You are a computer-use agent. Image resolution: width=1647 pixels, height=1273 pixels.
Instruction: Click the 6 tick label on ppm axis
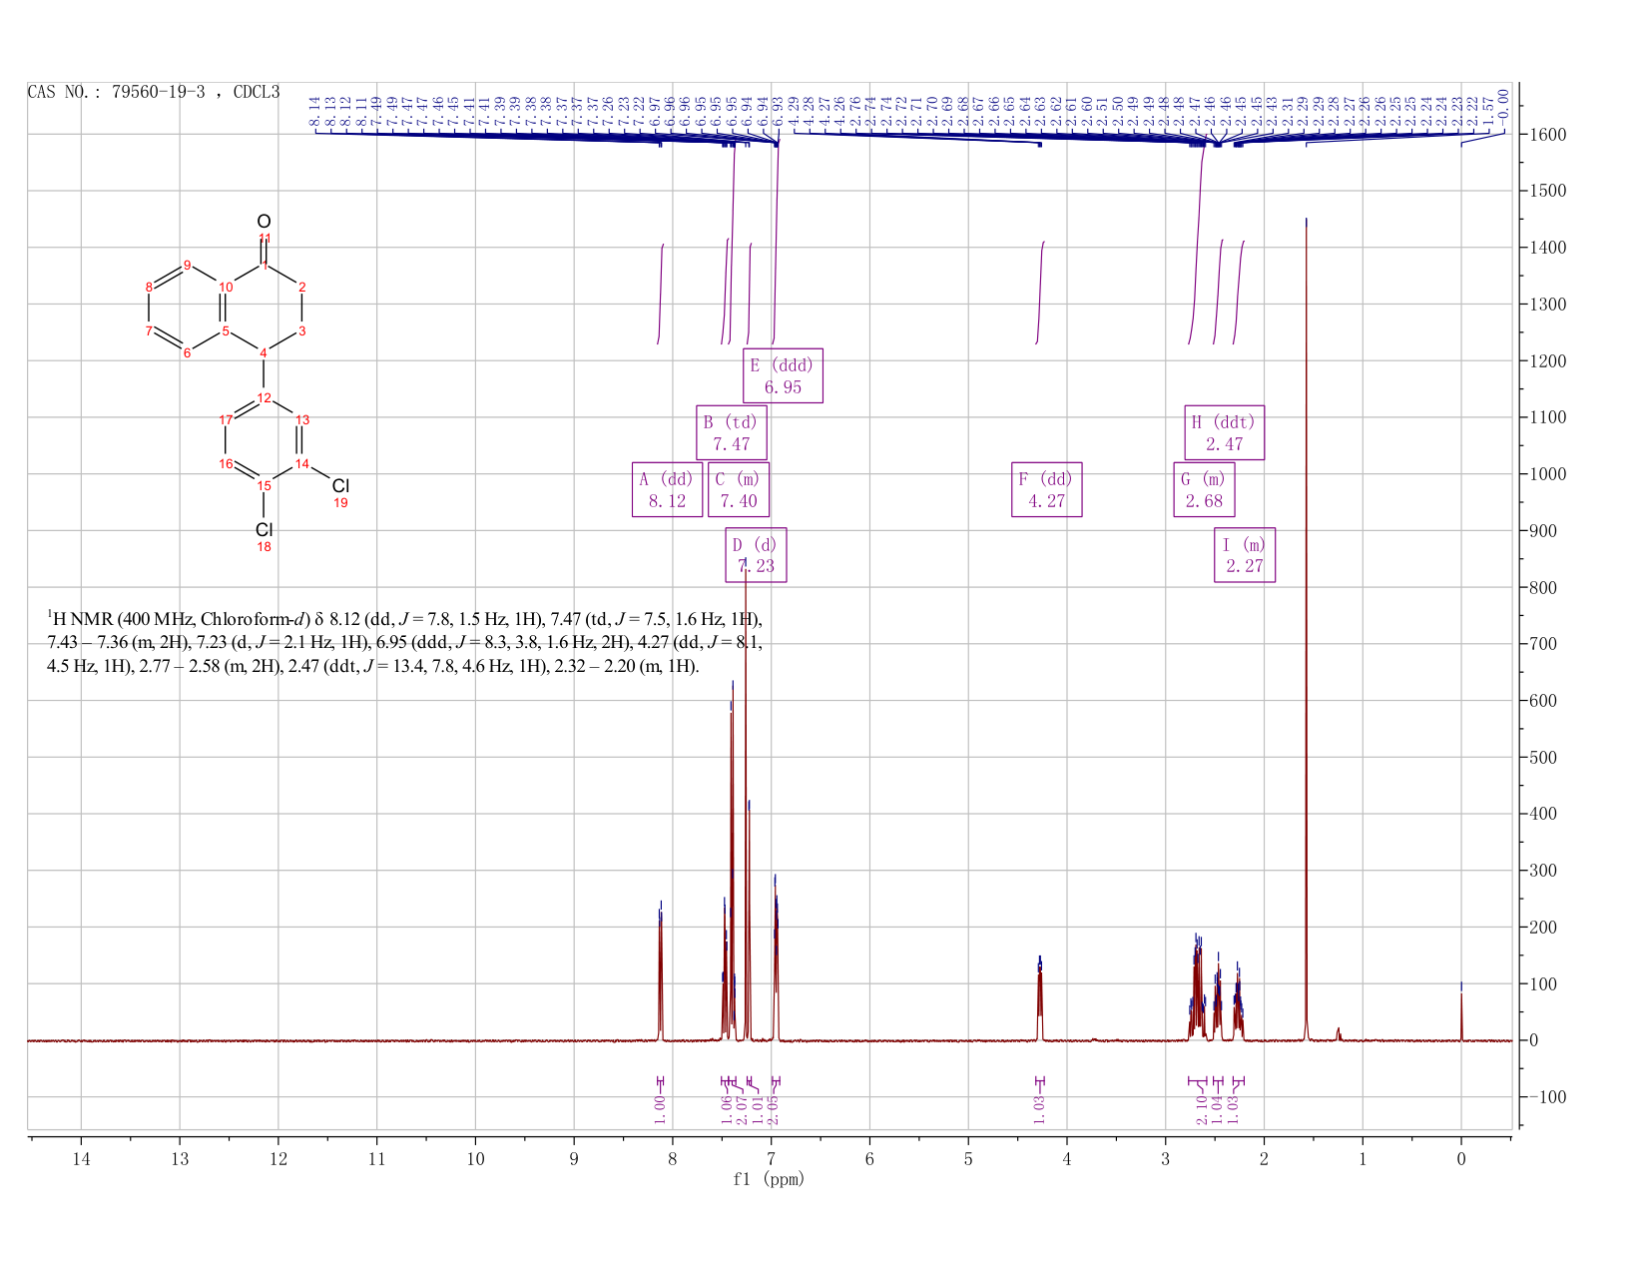pyautogui.click(x=869, y=1158)
